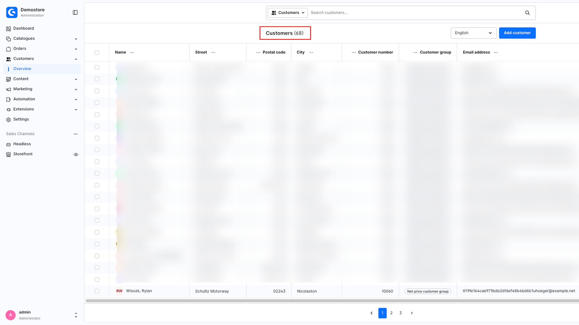Open the Customers search scope dropdown
Screen dimensions: 579x325
pos(288,13)
